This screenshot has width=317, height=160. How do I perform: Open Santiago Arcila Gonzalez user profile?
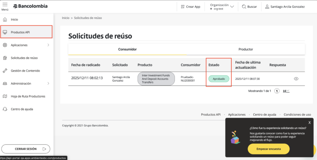click(285, 6)
